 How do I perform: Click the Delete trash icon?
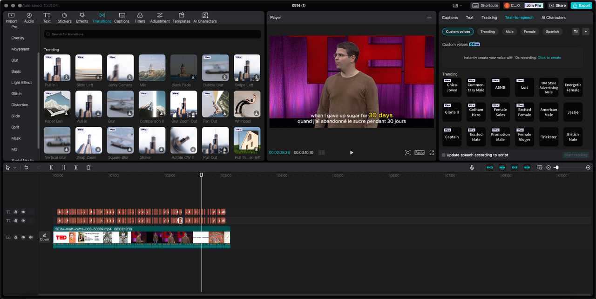(88, 167)
